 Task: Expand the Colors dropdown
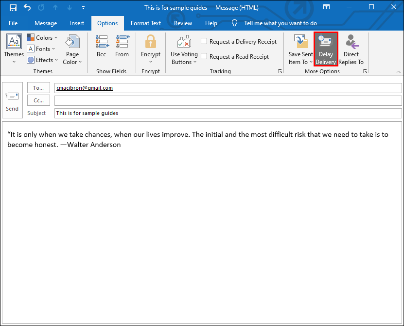pos(42,38)
